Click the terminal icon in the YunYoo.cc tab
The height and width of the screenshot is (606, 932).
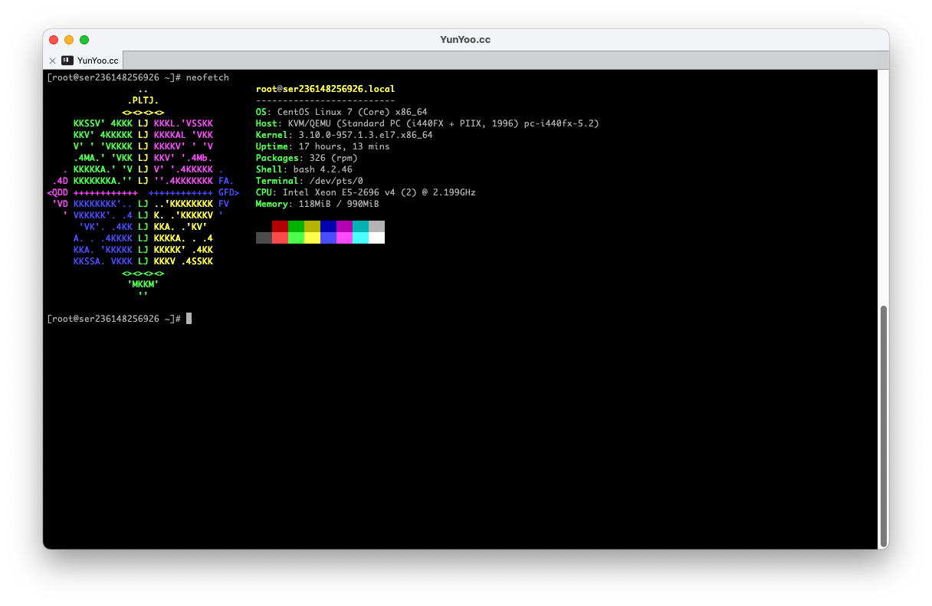pos(67,61)
